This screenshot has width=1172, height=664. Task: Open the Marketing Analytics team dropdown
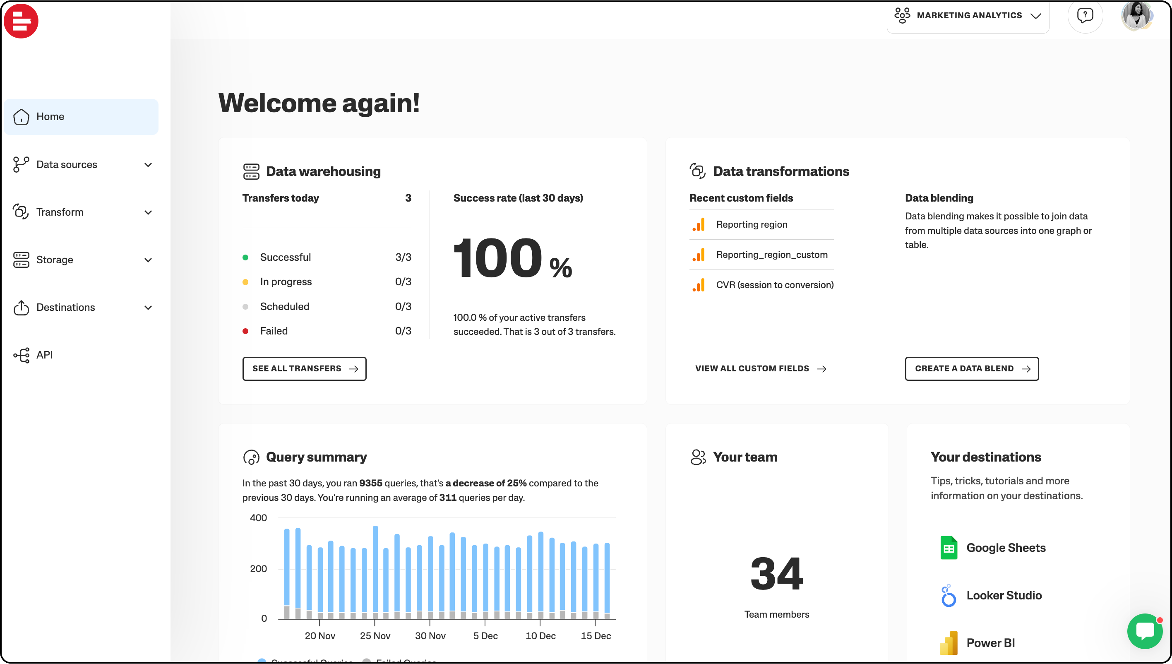coord(968,15)
